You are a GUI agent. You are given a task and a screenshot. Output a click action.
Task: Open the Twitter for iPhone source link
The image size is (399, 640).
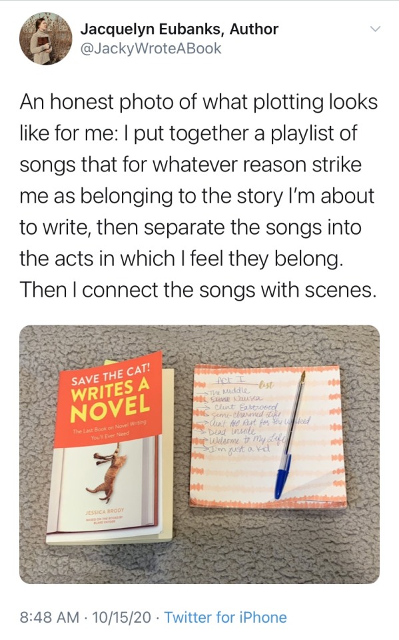tap(225, 617)
